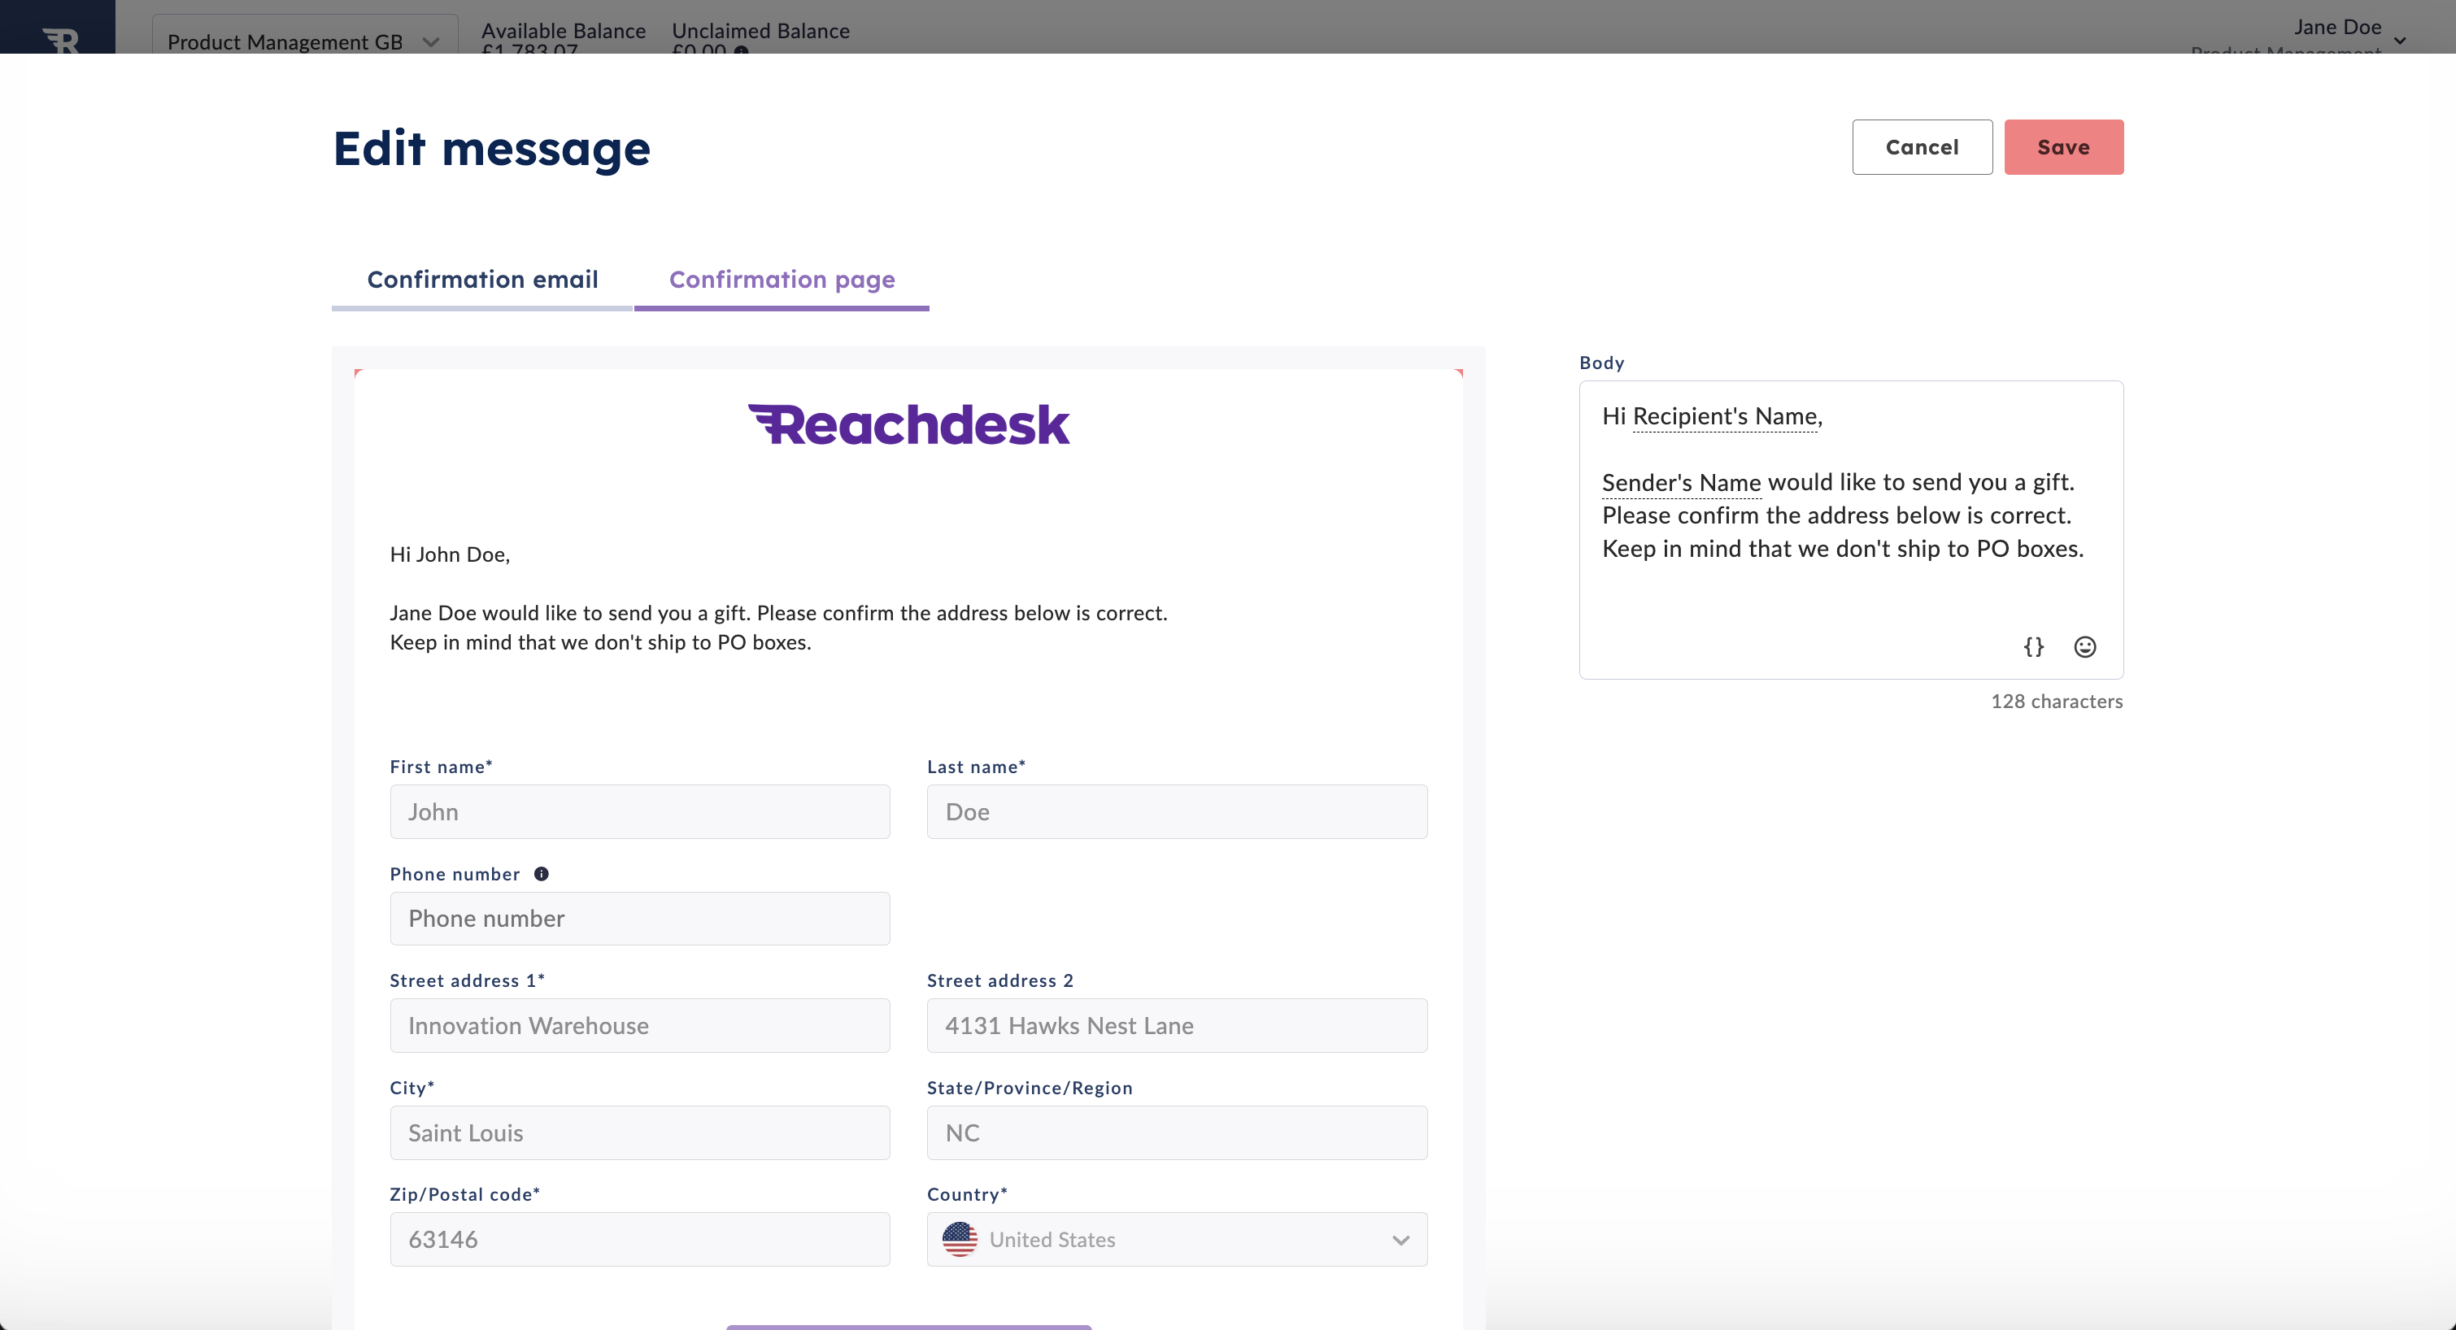Save the edited message
This screenshot has width=2456, height=1330.
pyautogui.click(x=2063, y=147)
